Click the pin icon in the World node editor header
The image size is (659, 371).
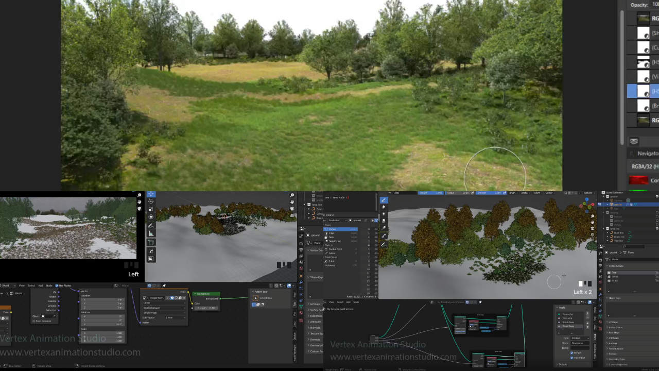pos(164,285)
